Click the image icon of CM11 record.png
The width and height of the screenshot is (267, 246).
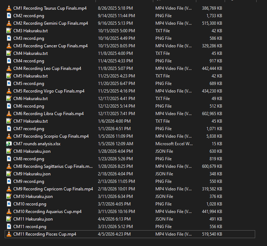(x=9, y=227)
